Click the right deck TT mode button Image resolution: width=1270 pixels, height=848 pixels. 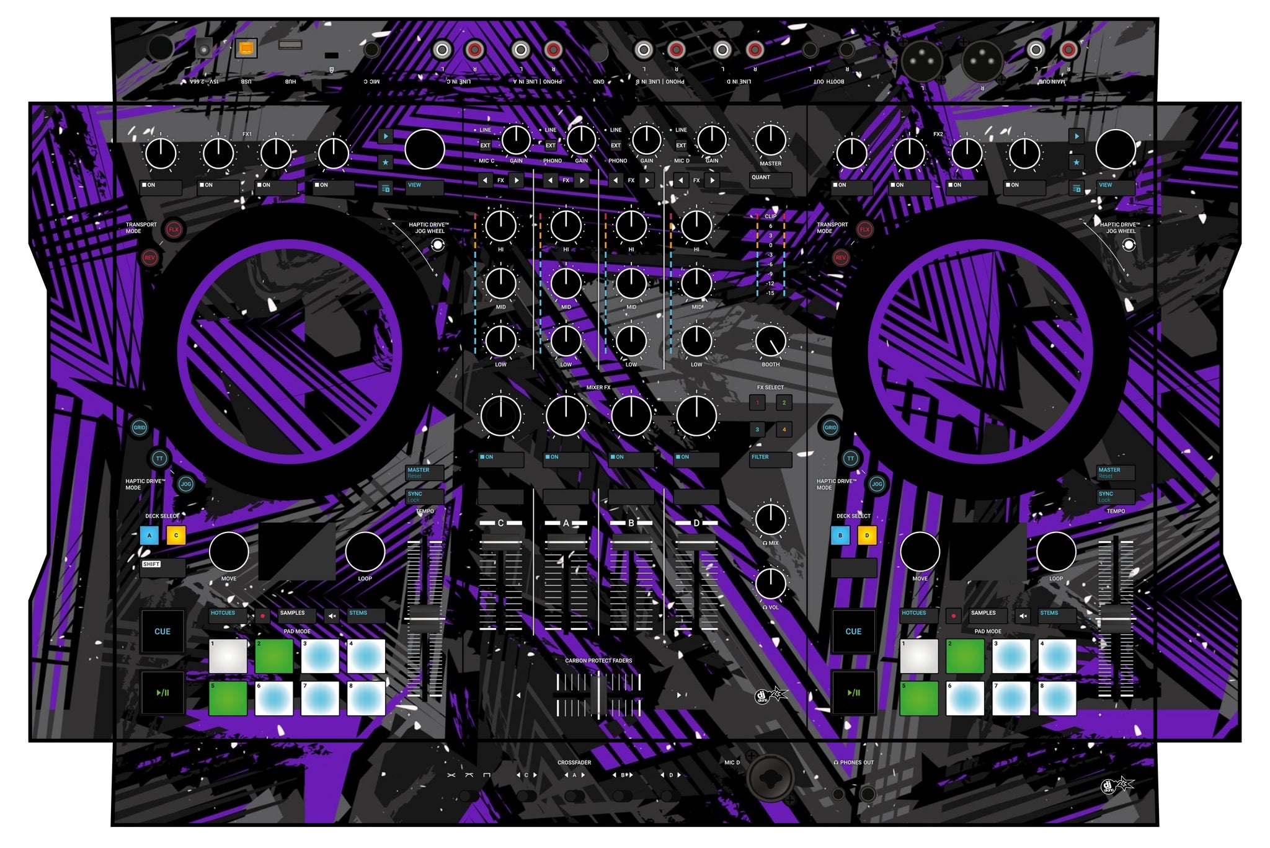coord(850,459)
